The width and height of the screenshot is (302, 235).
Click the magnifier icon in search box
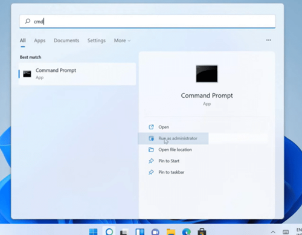point(28,21)
